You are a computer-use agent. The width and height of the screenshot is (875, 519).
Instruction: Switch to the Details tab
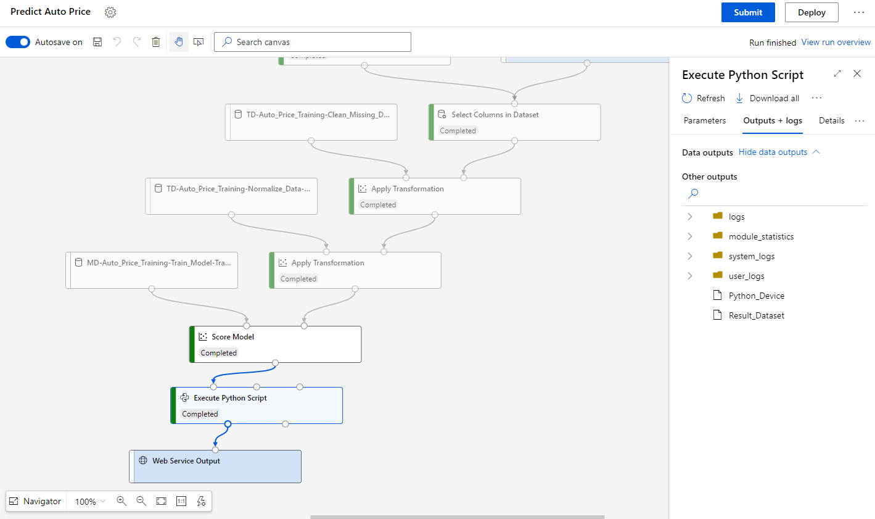(x=831, y=120)
